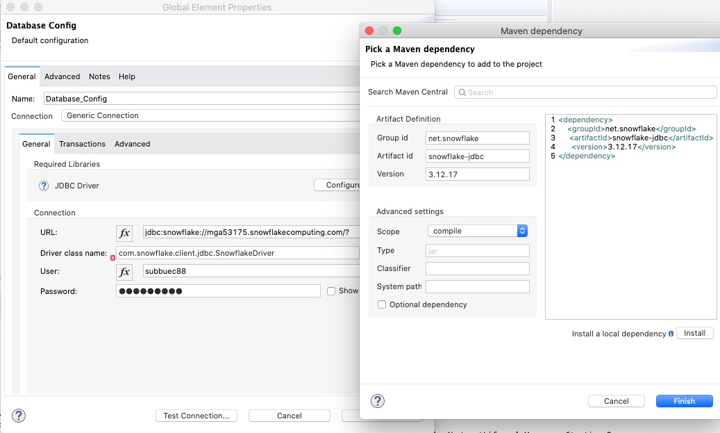This screenshot has height=433, width=720.
Task: Click the help icon in Maven dependency dialog
Action: [x=378, y=401]
